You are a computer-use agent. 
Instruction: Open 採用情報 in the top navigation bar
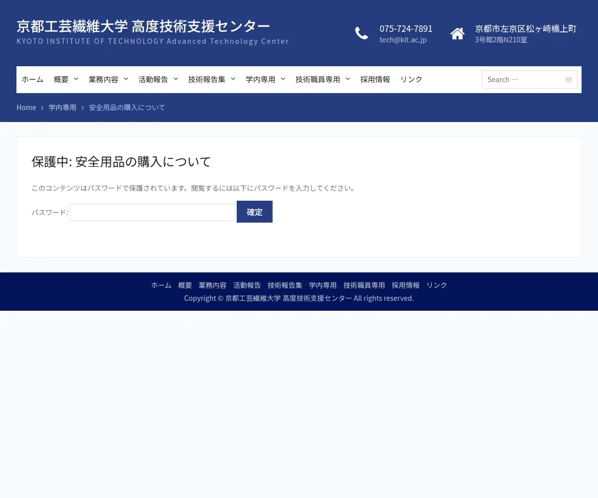point(375,79)
